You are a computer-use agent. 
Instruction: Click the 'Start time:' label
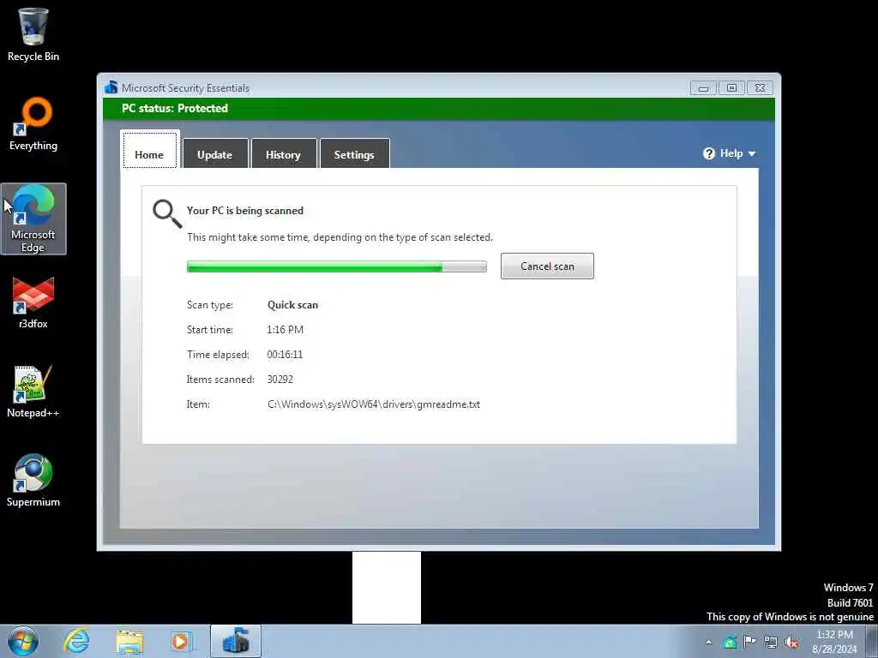[210, 330]
